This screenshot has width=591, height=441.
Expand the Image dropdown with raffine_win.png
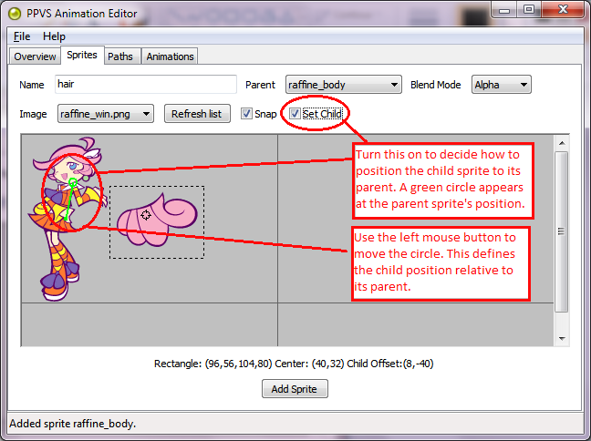point(106,114)
